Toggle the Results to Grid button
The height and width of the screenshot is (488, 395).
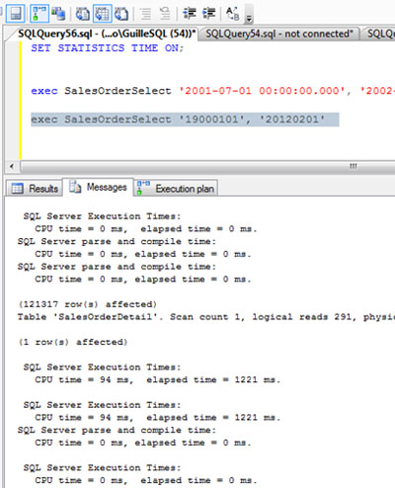[103, 14]
